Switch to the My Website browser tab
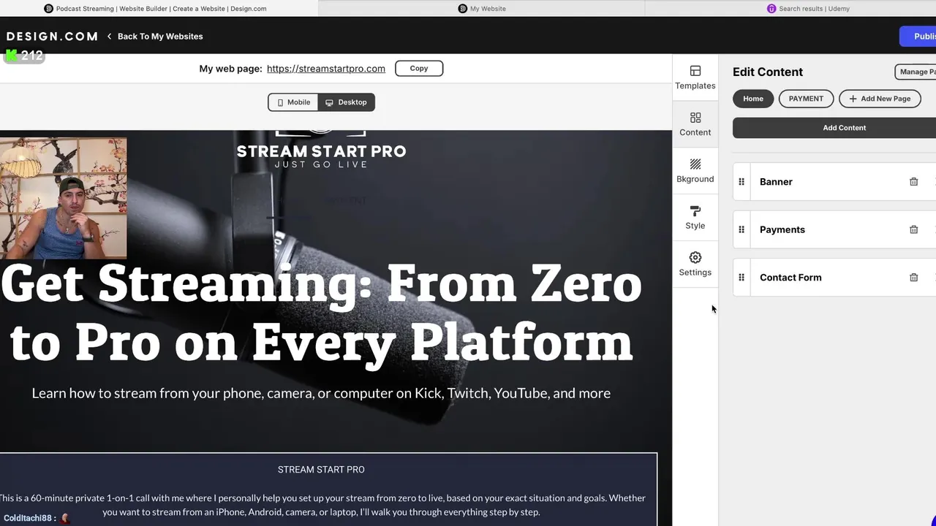The height and width of the screenshot is (526, 936). [482, 8]
